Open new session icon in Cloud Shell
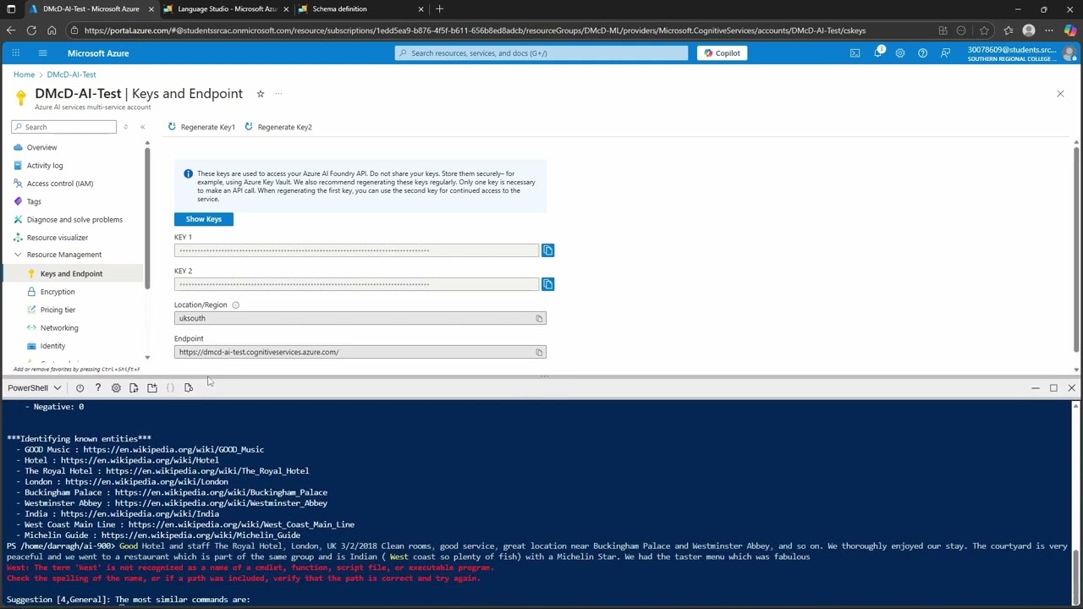Image resolution: width=1083 pixels, height=609 pixels. pos(152,388)
